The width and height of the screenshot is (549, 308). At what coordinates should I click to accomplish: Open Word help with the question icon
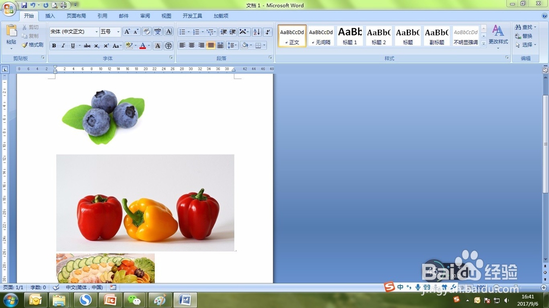pyautogui.click(x=545, y=16)
